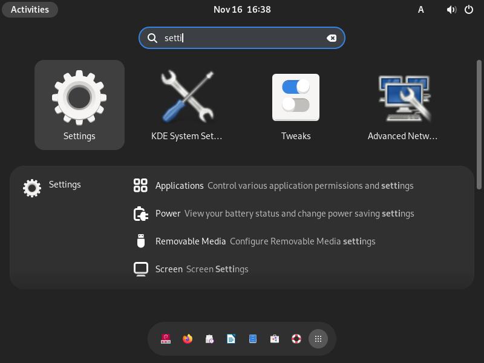Viewport: 484px width, 363px height.
Task: Show all applications grid
Action: [x=318, y=339]
